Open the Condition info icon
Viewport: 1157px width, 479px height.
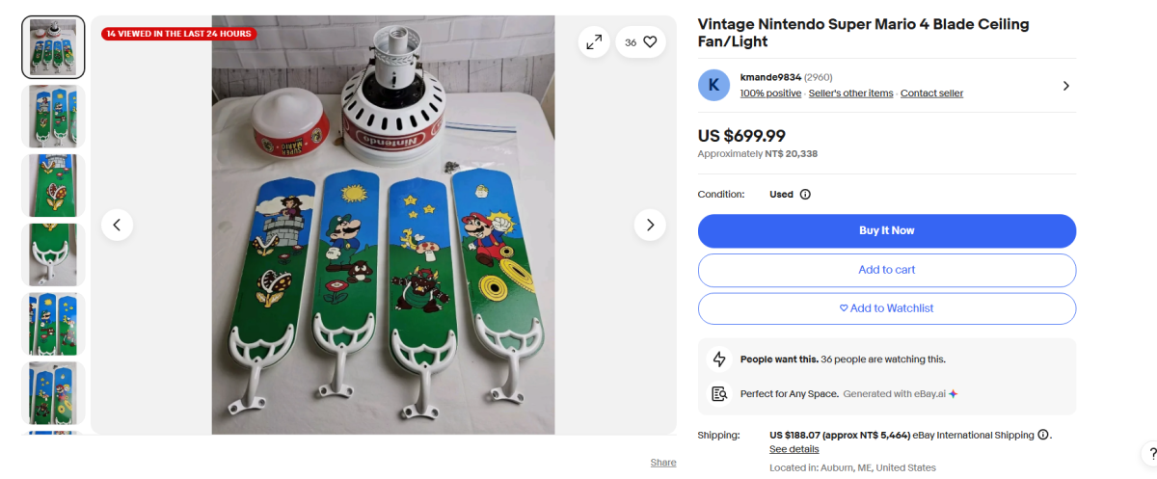[805, 194]
